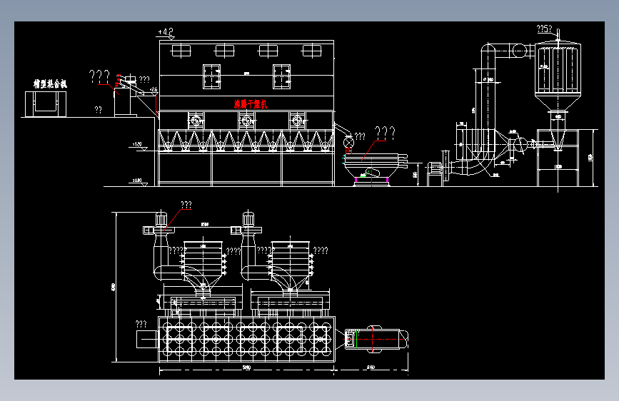Click the 2160 dimension text
The height and width of the screenshot is (401, 619).
click(371, 367)
